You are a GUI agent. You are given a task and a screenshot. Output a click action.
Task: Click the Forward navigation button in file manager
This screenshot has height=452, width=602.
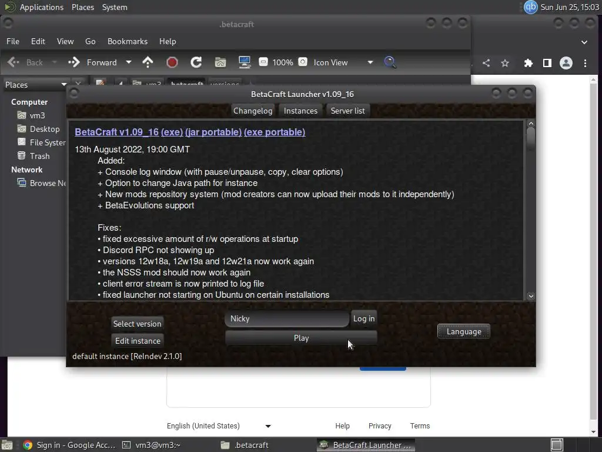[92, 62]
